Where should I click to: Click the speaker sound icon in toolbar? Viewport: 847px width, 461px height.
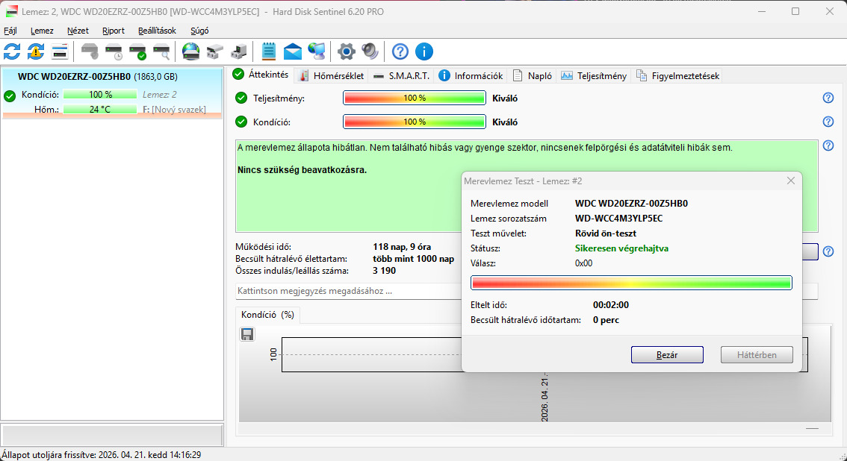[x=370, y=51]
